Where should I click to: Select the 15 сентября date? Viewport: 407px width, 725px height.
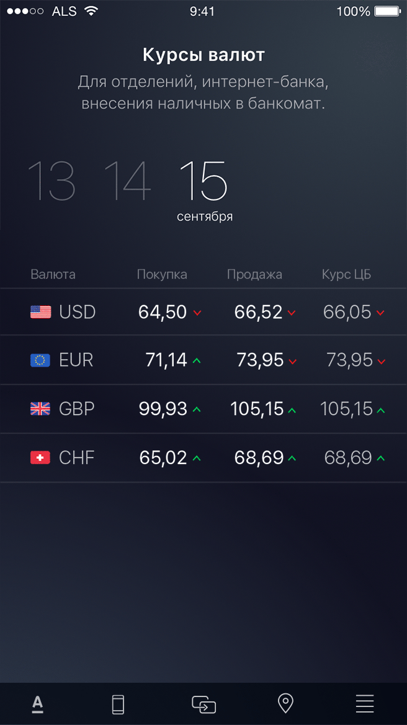(x=204, y=189)
